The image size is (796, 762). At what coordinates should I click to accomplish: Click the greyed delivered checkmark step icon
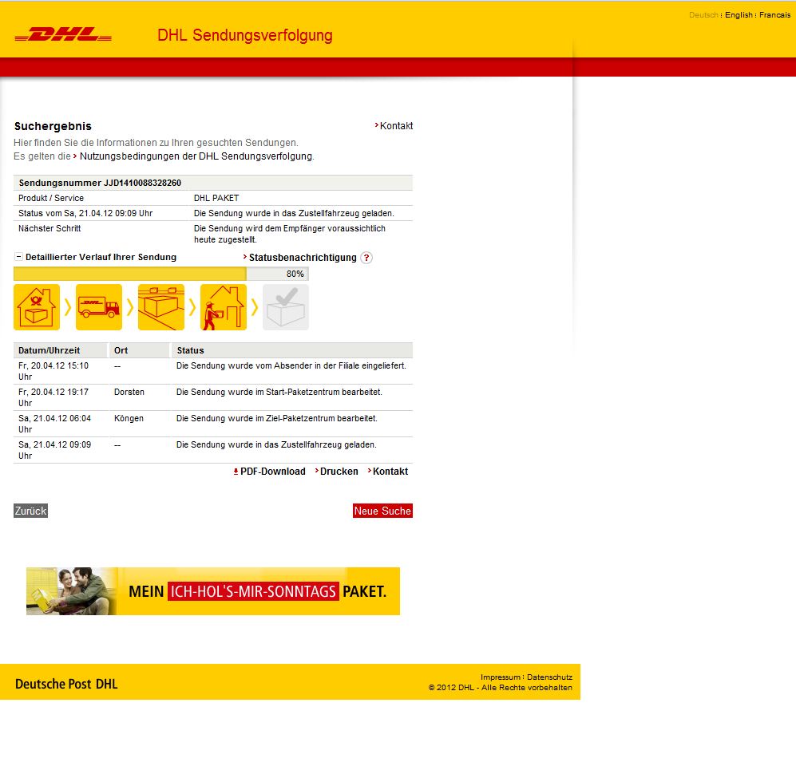pos(286,307)
